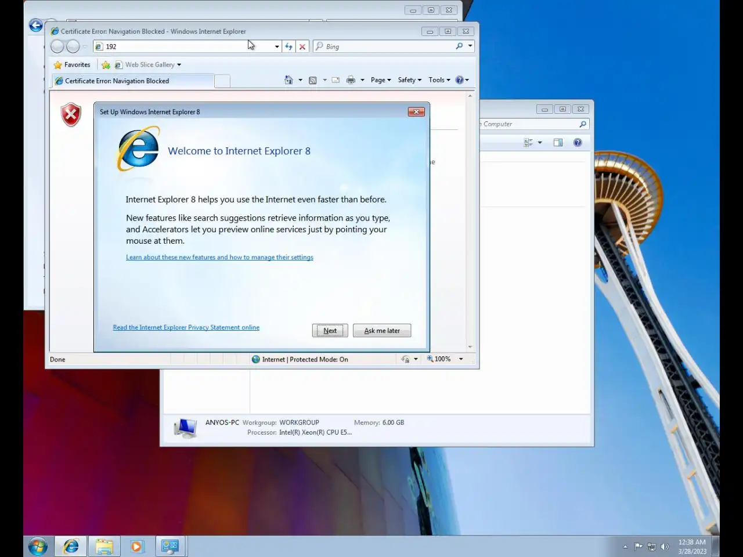Click the red Stop loading icon

(x=302, y=46)
